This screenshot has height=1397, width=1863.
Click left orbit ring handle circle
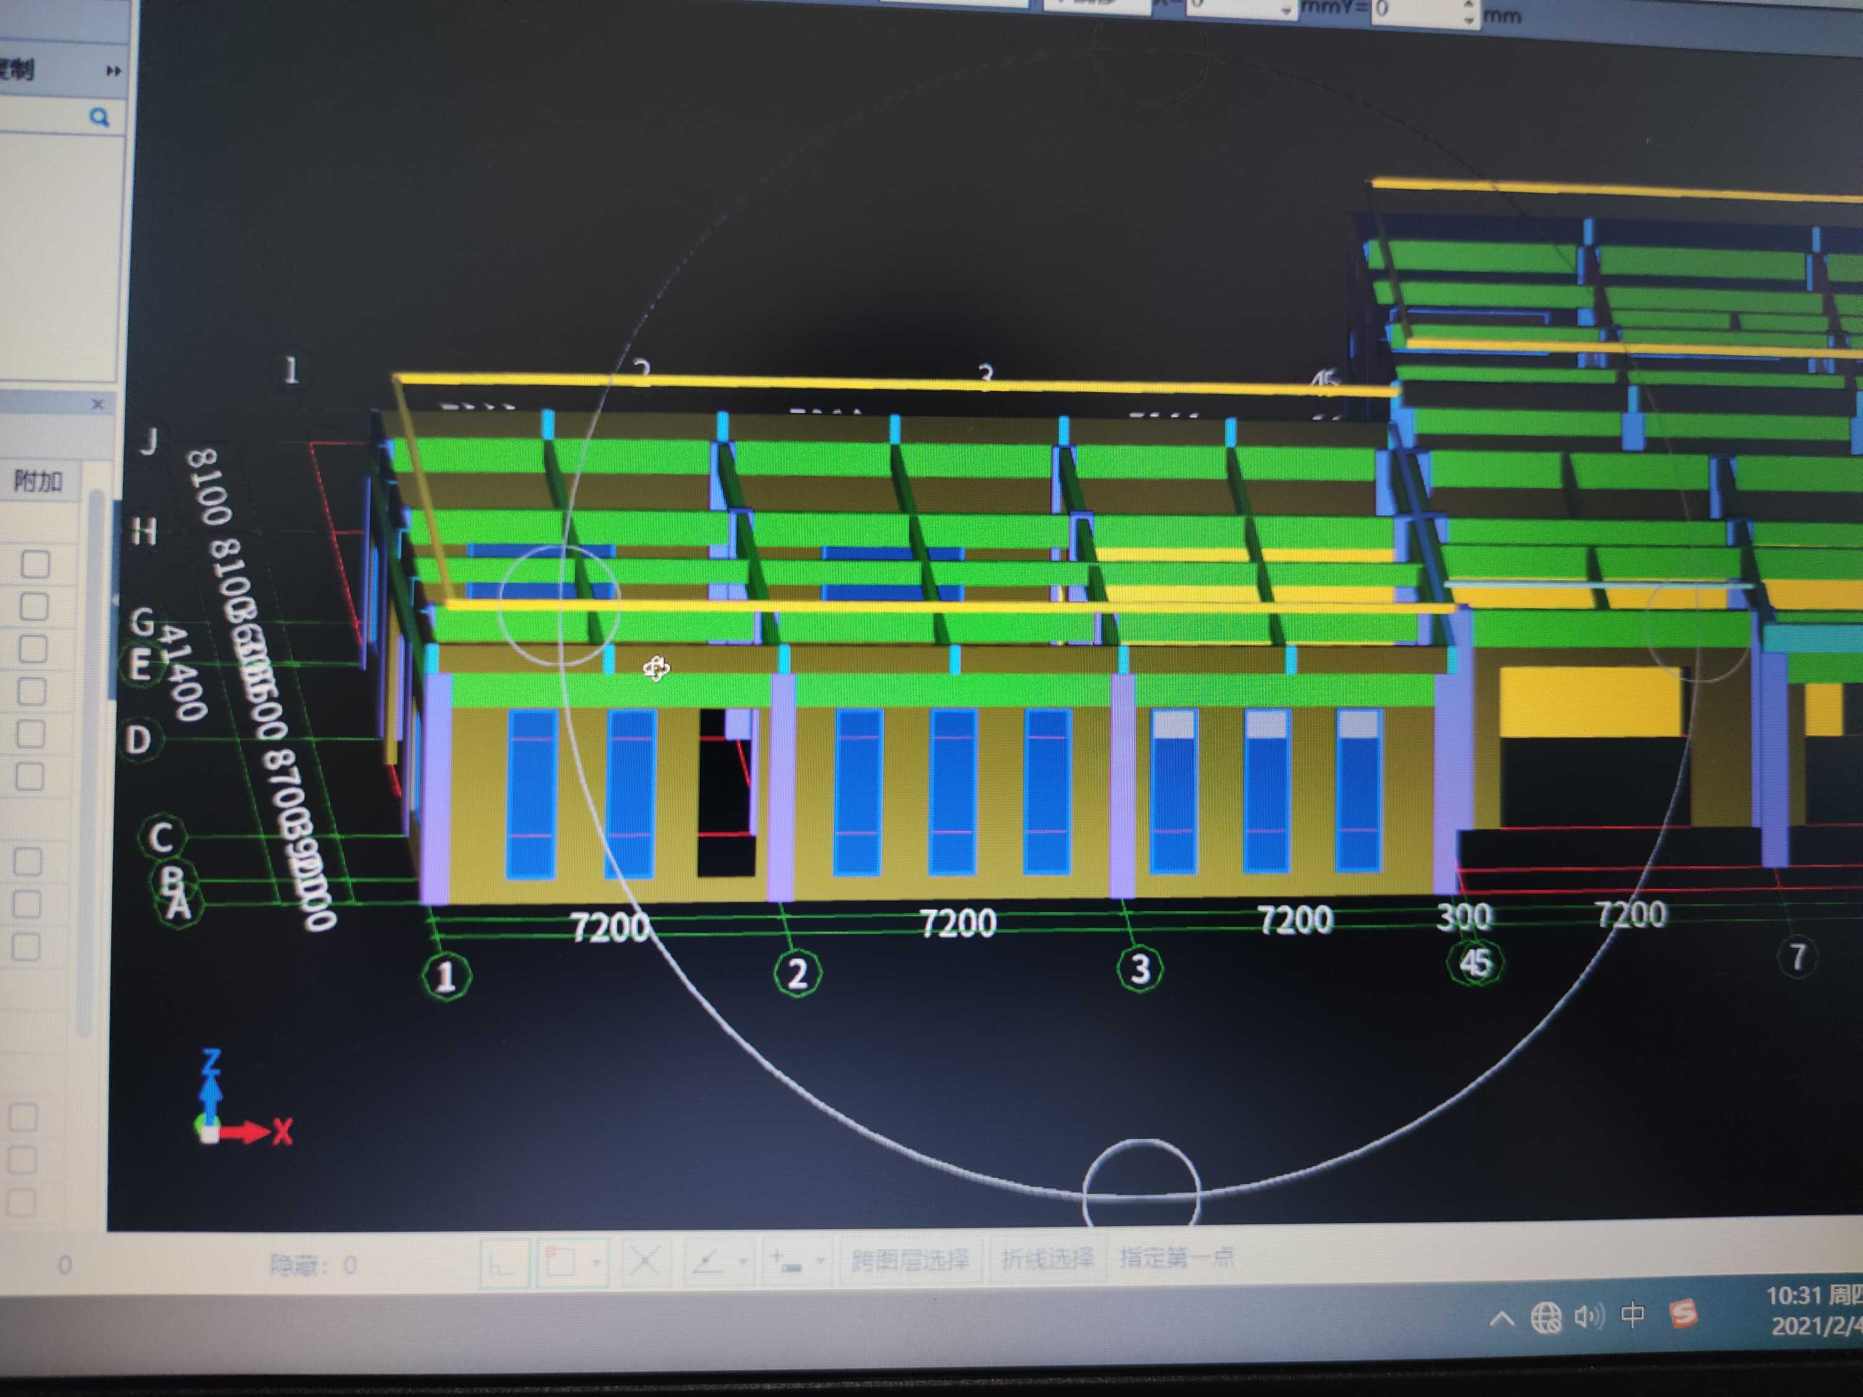point(559,604)
